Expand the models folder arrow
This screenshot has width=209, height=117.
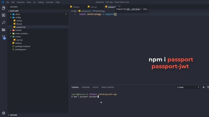pos(11,30)
